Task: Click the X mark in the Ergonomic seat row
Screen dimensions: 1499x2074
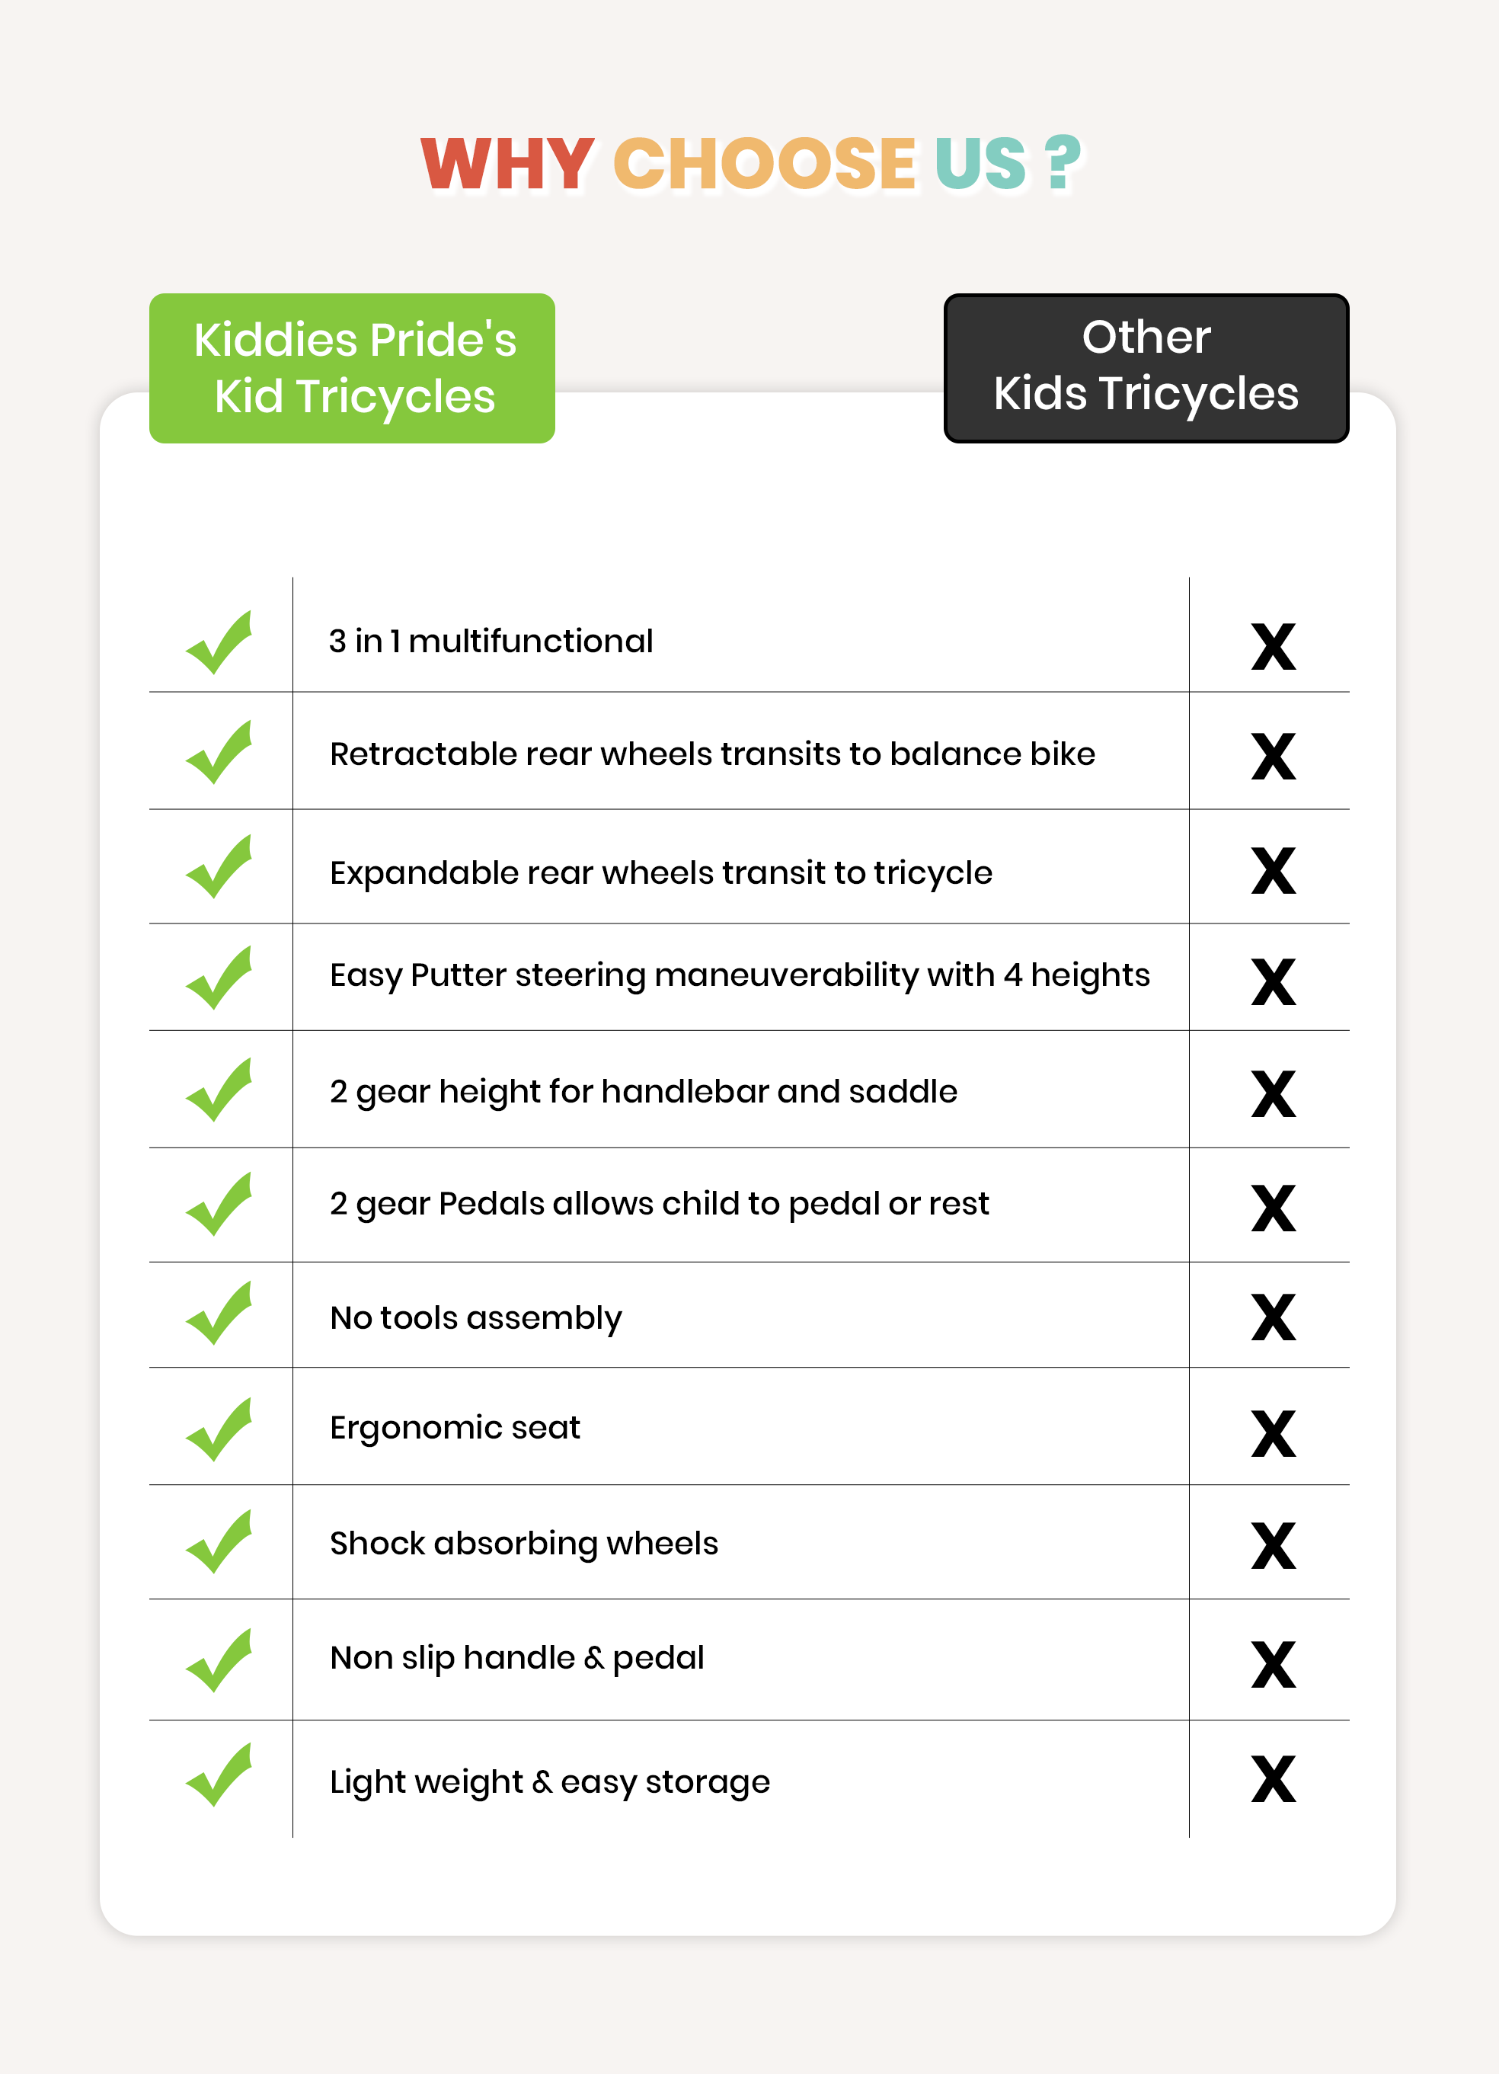Action: click(x=1274, y=1433)
